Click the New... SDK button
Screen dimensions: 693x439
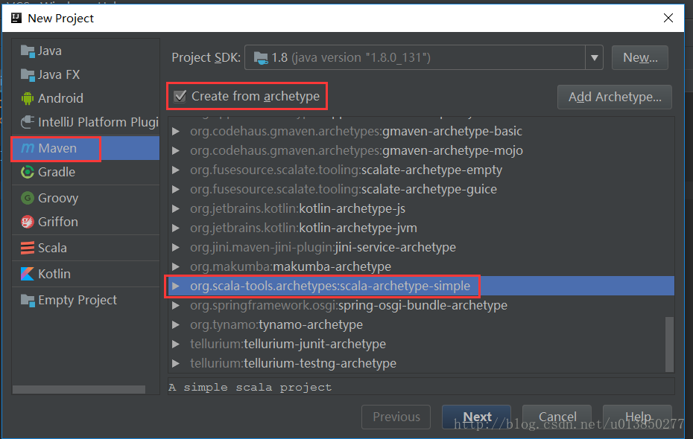[640, 57]
